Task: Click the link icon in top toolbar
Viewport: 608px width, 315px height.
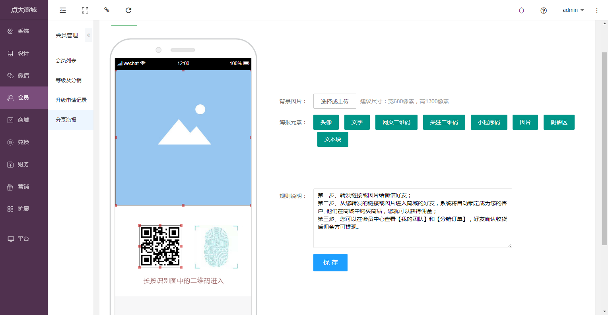Action: (x=107, y=10)
